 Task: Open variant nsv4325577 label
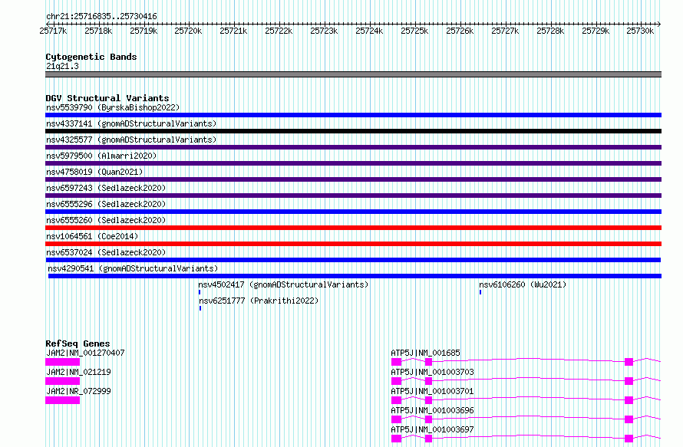pyautogui.click(x=131, y=140)
